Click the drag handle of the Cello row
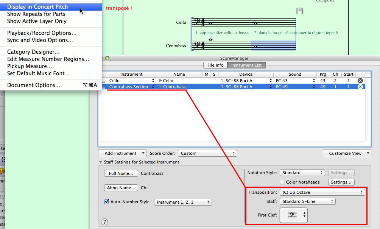This screenshot has width=380, height=229. tap(104, 81)
